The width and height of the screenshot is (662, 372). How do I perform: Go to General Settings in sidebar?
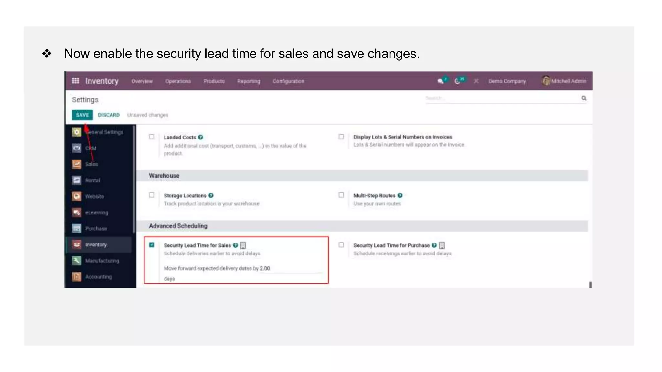click(x=104, y=132)
